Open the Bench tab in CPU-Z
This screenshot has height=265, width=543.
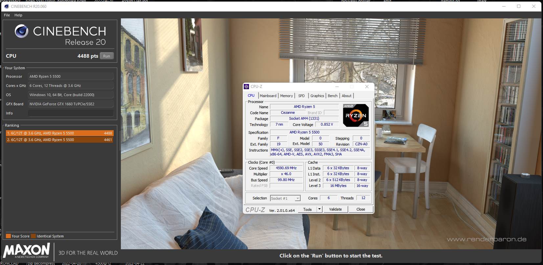pos(332,96)
